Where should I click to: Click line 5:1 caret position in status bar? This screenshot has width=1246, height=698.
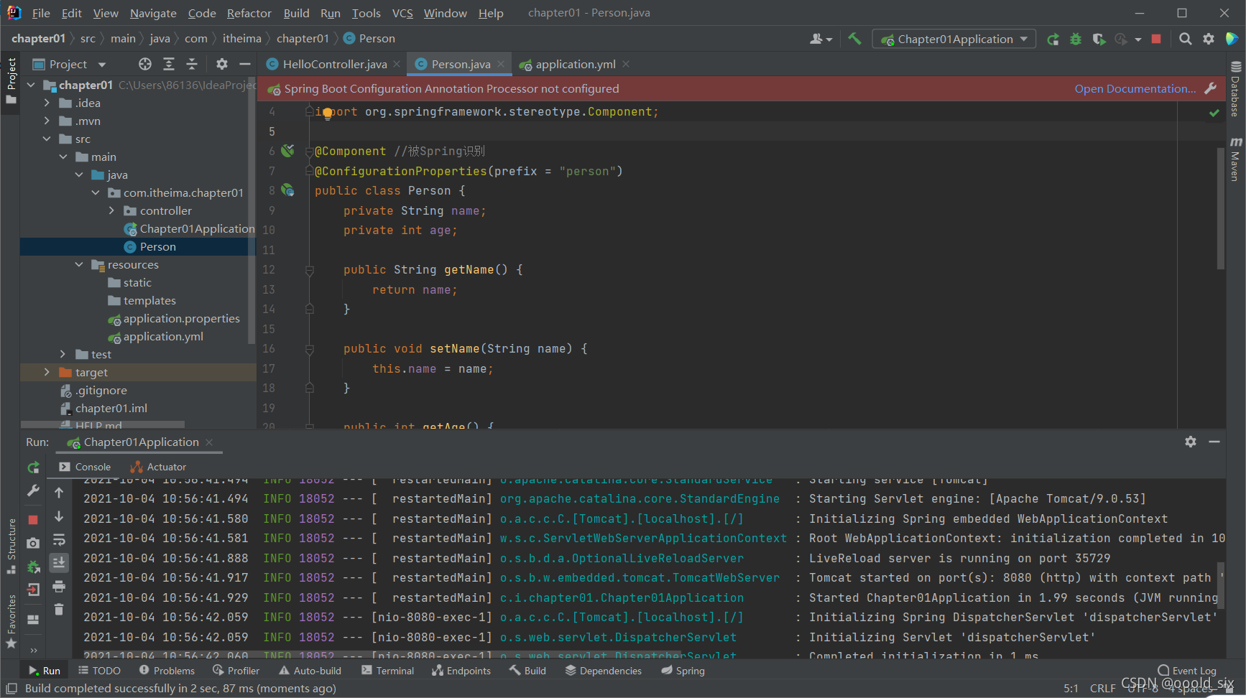pyautogui.click(x=1071, y=688)
